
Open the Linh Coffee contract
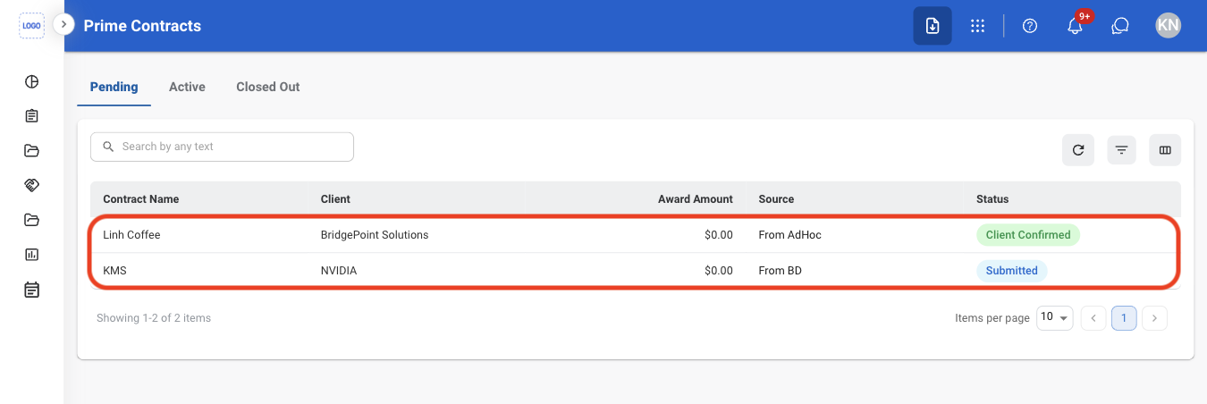click(131, 235)
